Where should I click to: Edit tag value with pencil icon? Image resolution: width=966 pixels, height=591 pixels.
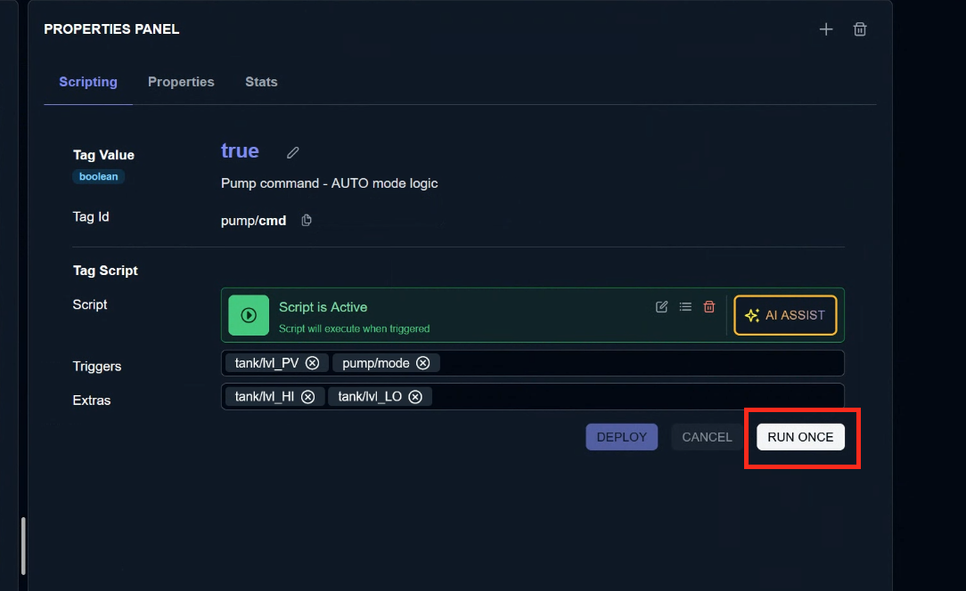pyautogui.click(x=292, y=152)
